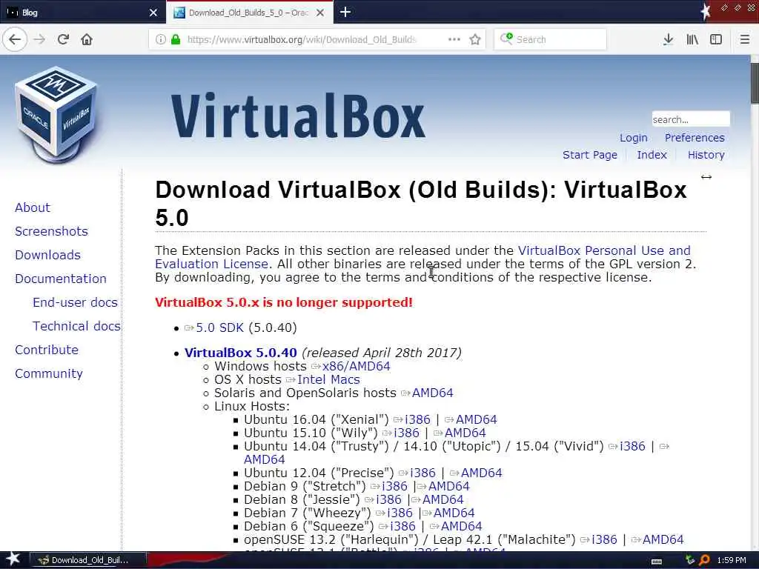Open a new tab with plus button

[345, 12]
